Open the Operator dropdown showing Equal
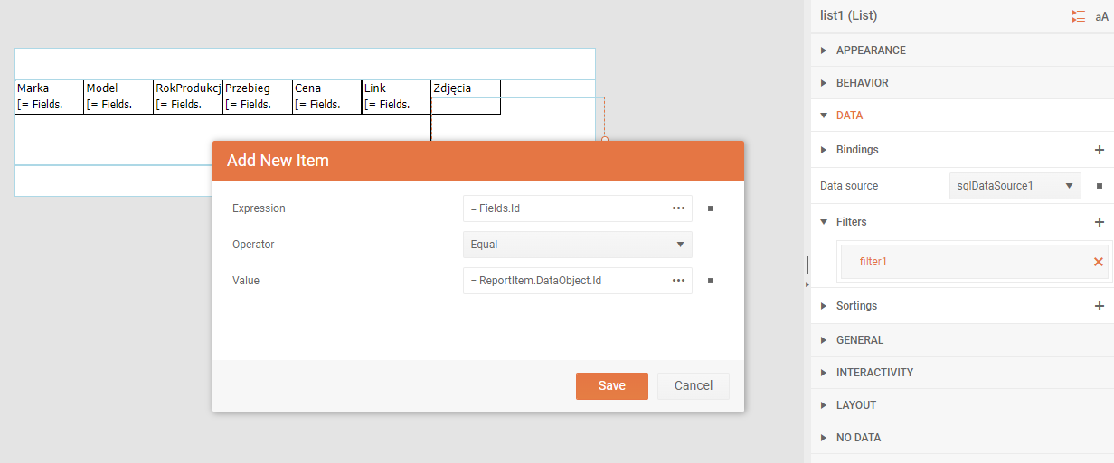Image resolution: width=1114 pixels, height=463 pixels. [577, 245]
